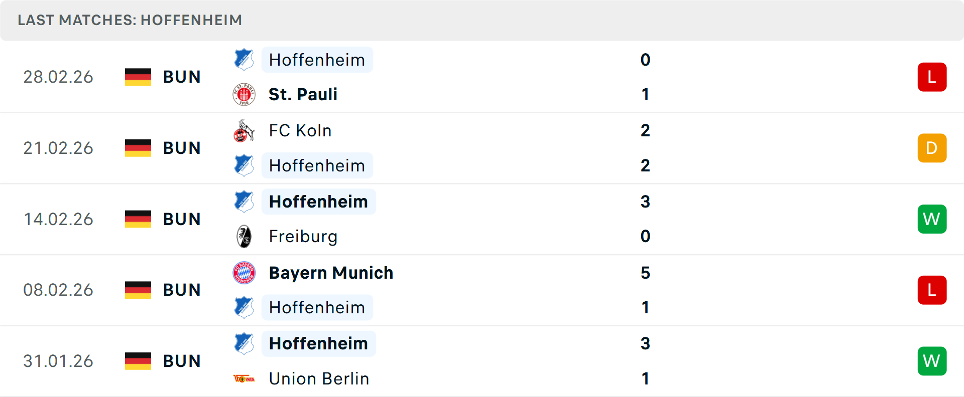Click the red L indicator on the Bayern Munich loss
The height and width of the screenshot is (397, 964).
pos(932,290)
